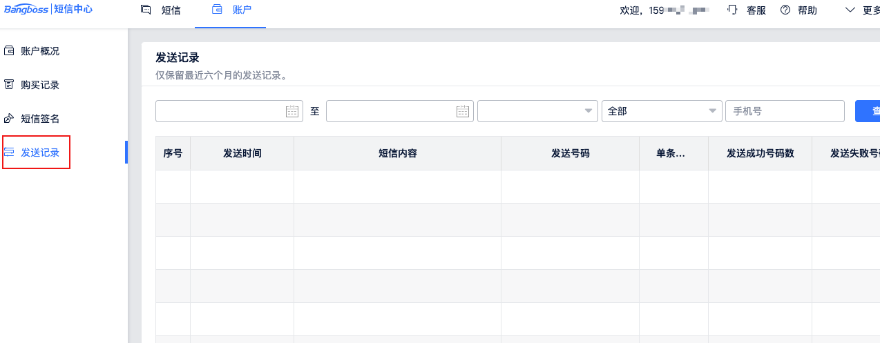This screenshot has height=343, width=880.
Task: Click the Bangboss logo
Action: (26, 10)
